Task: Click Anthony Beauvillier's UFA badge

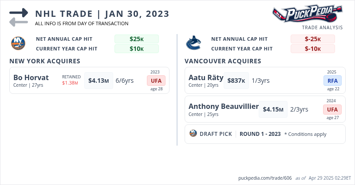Action: tap(332, 109)
